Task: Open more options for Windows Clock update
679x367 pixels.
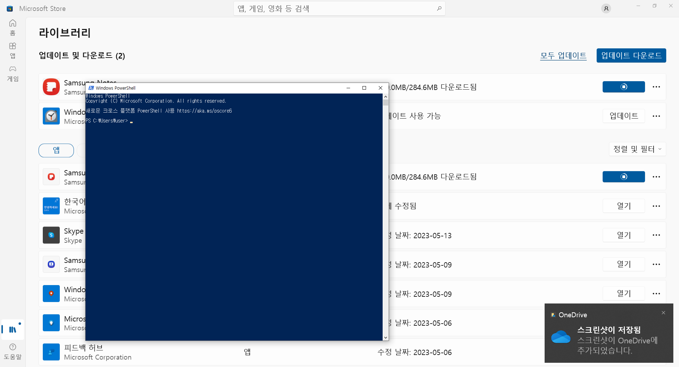Action: coord(656,116)
